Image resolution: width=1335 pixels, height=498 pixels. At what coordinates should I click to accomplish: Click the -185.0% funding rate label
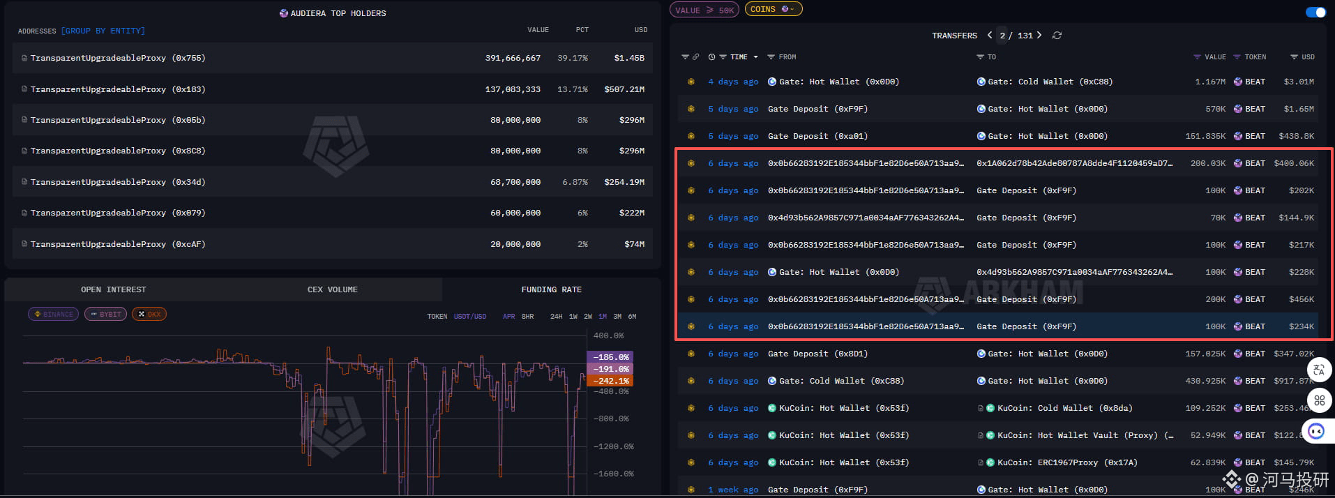610,357
